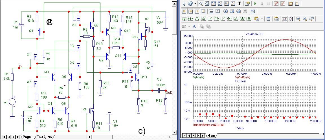Image resolution: width=325 pixels, height=140 pixels.
Task: Click schematic horizontal scrollbar left arrow
Action: pos(89,137)
